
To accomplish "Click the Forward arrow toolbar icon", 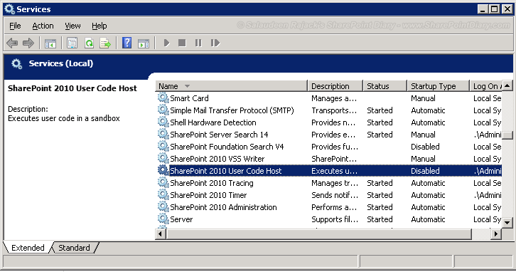I will coord(28,43).
